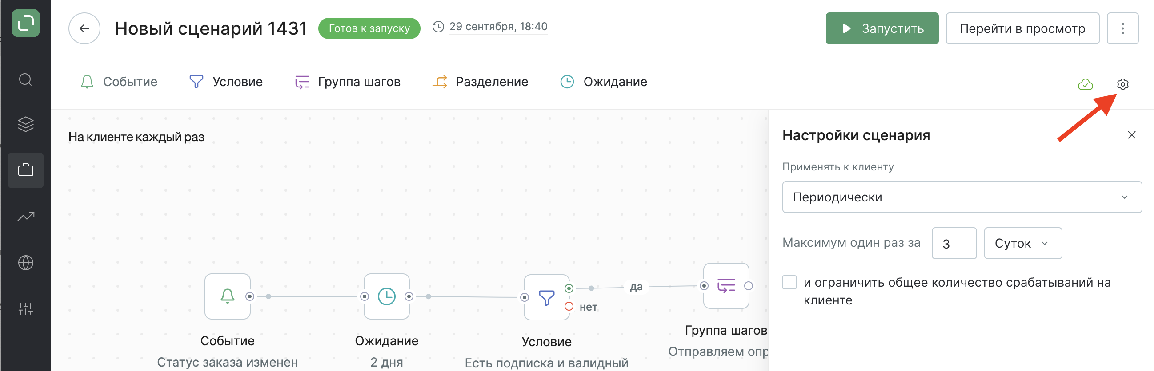Click input connector of Ожидание node

(364, 296)
